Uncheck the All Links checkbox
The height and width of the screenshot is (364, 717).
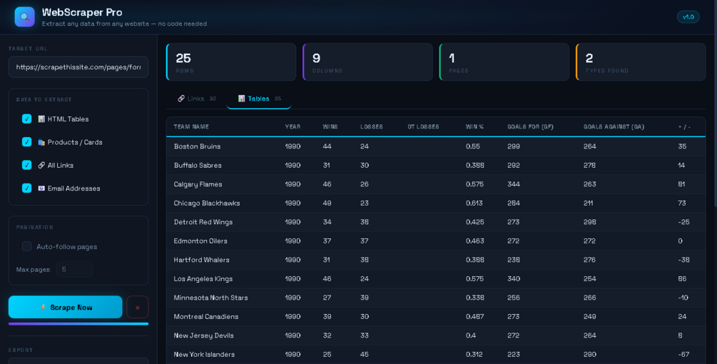click(x=27, y=165)
